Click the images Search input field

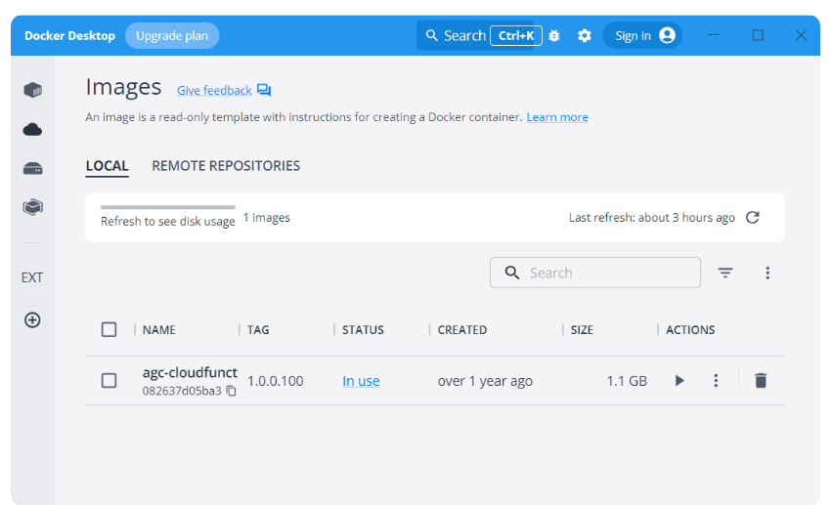595,273
